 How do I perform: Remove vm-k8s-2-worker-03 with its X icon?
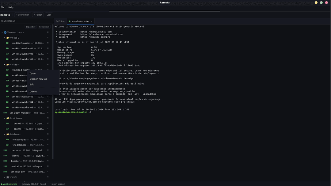coord(48,59)
